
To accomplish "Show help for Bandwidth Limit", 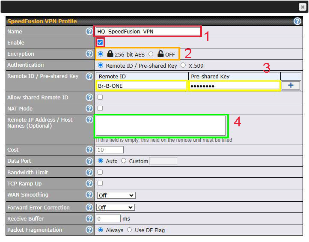I will click(89, 172).
